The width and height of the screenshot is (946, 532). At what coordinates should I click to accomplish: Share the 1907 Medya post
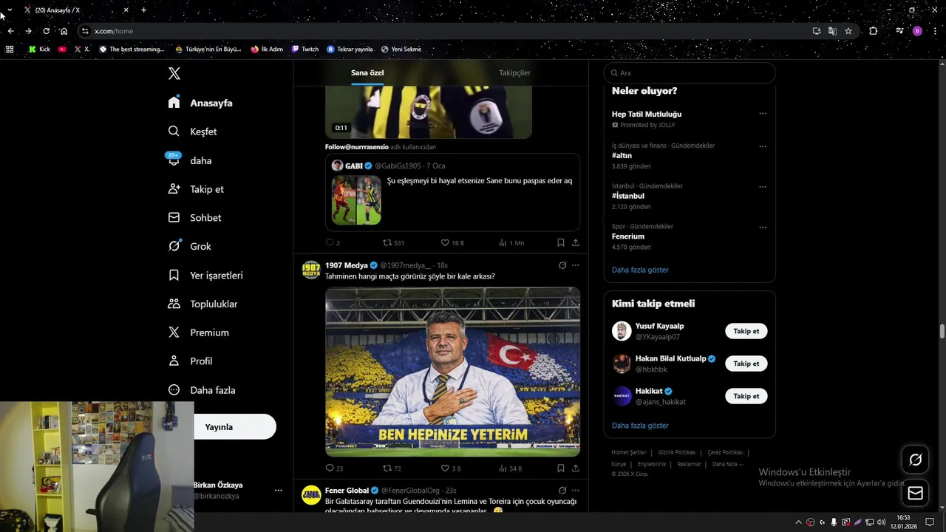[576, 468]
